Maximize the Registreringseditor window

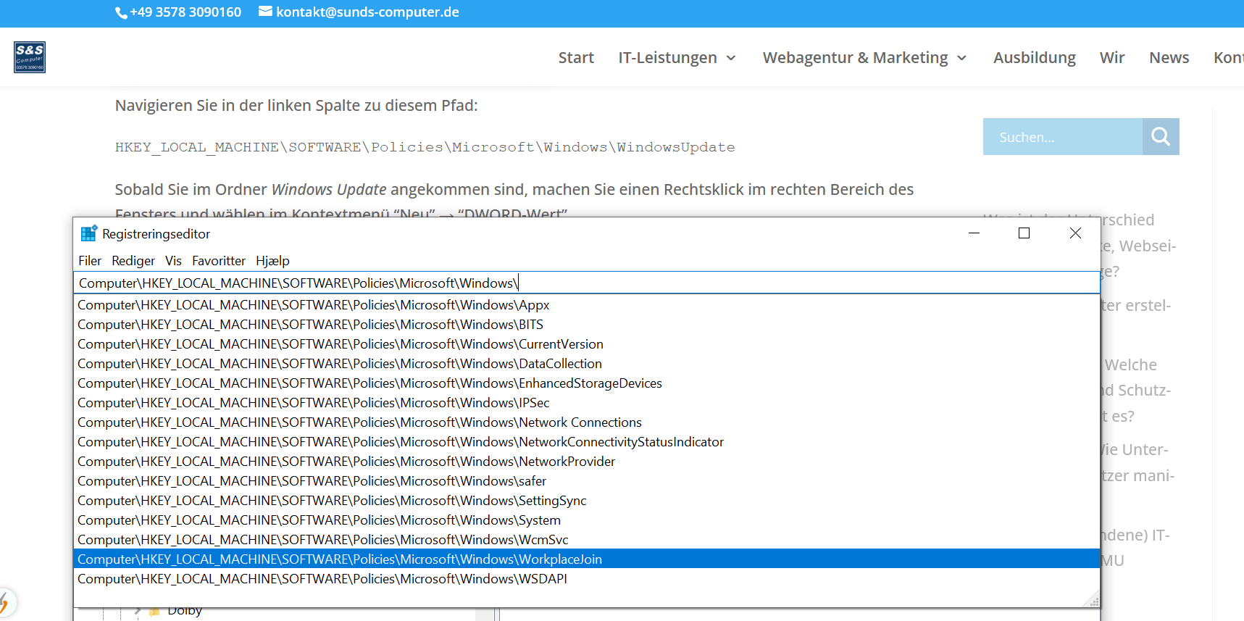point(1024,233)
